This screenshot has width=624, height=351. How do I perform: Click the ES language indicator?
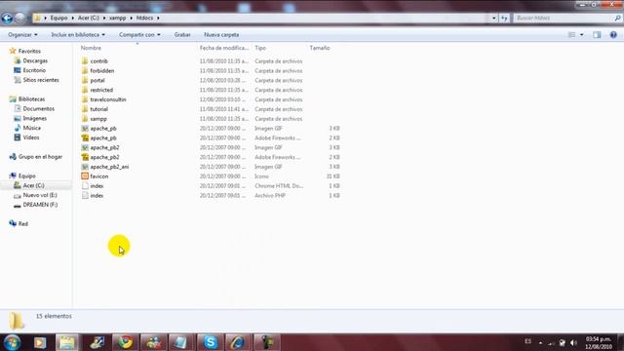527,342
